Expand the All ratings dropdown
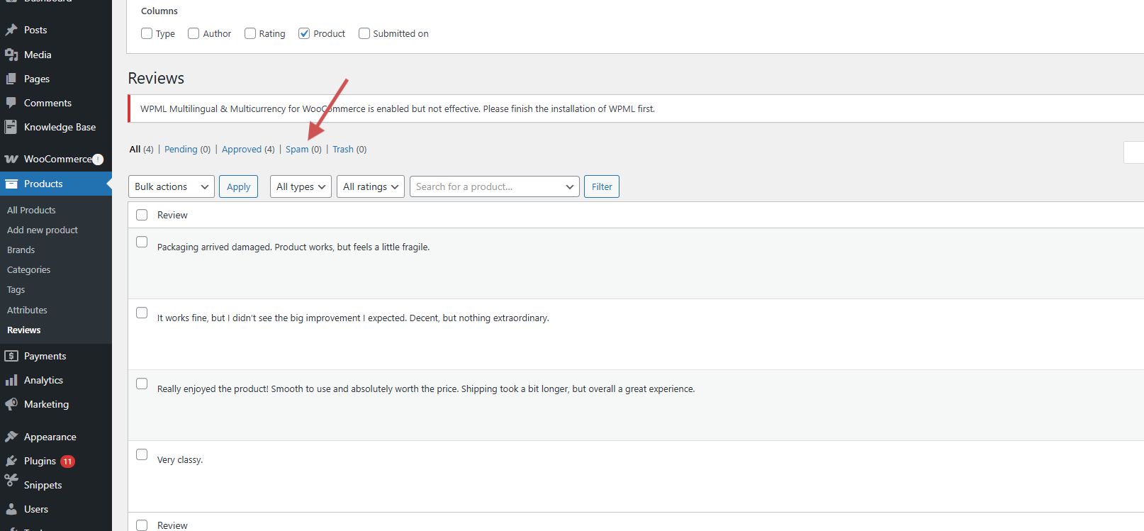 pyautogui.click(x=370, y=186)
